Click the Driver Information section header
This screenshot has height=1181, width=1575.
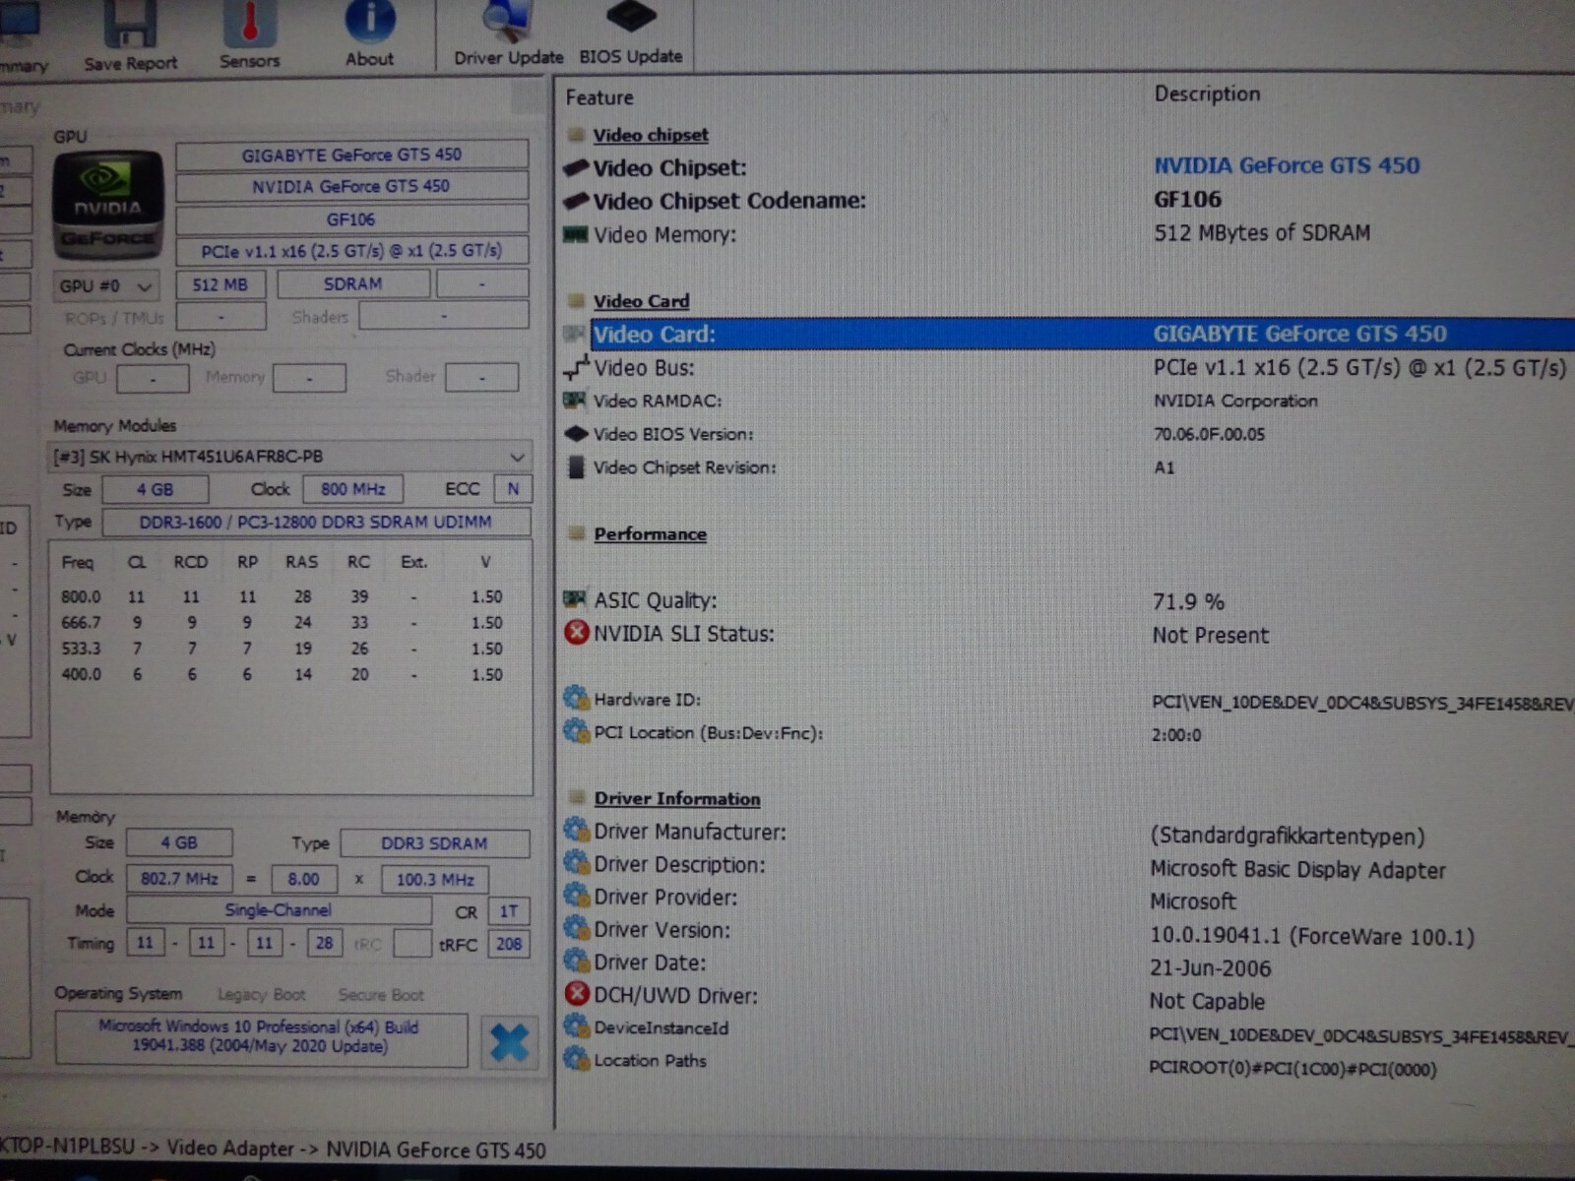click(x=677, y=798)
